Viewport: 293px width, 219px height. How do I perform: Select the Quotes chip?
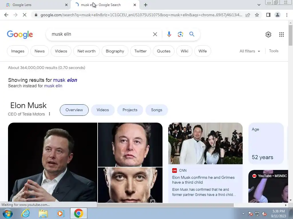click(163, 51)
